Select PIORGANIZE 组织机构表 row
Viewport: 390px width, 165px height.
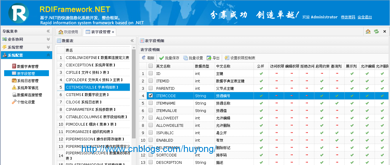coord(93,132)
